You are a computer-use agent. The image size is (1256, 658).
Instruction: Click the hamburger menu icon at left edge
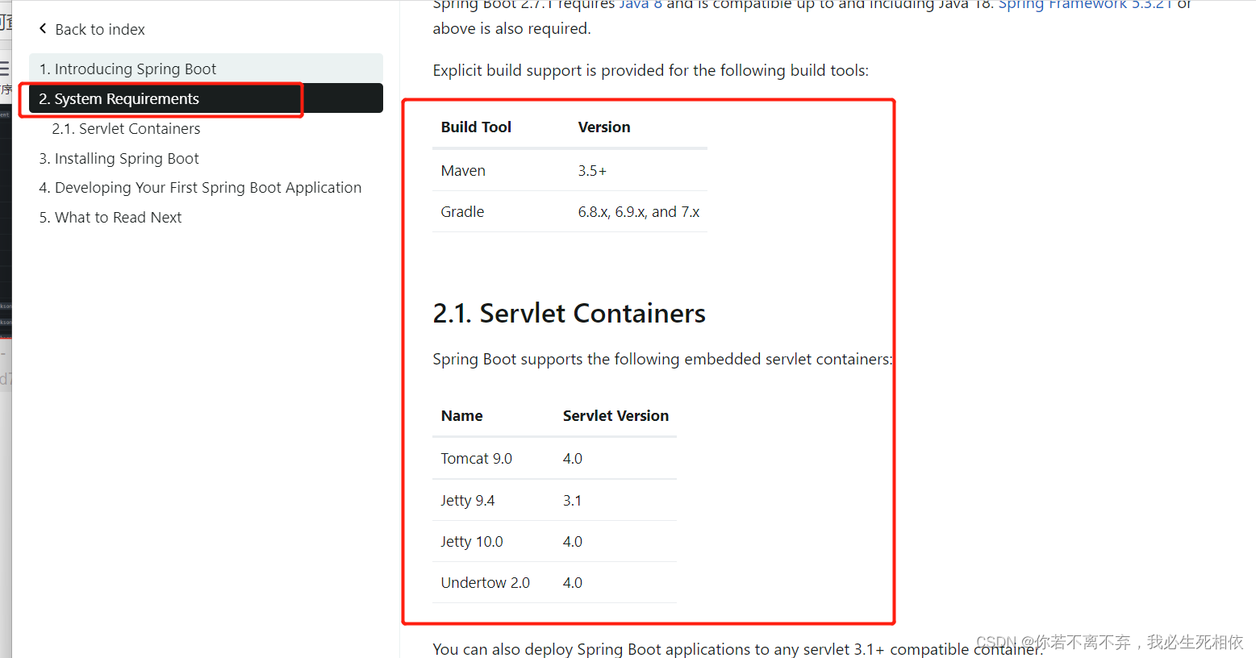tap(5, 69)
